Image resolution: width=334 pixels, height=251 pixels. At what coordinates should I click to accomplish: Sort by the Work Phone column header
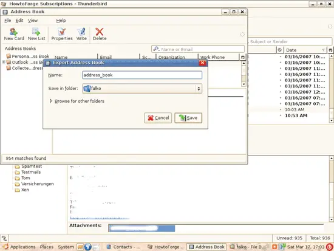219,57
